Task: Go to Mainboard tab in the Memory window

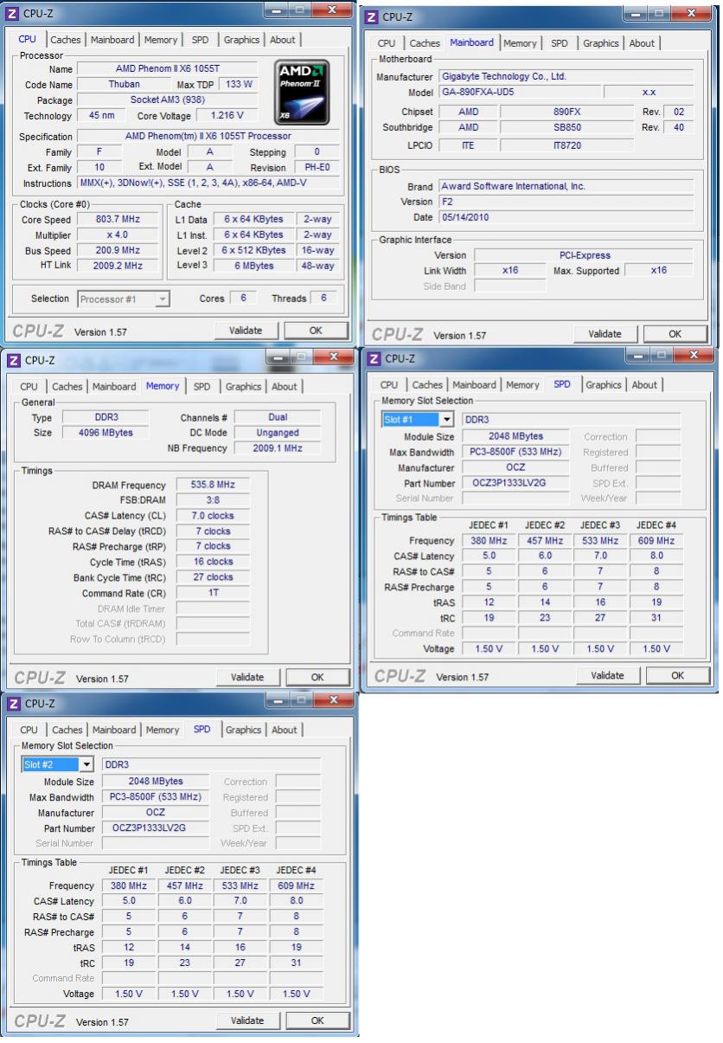Action: click(x=114, y=387)
